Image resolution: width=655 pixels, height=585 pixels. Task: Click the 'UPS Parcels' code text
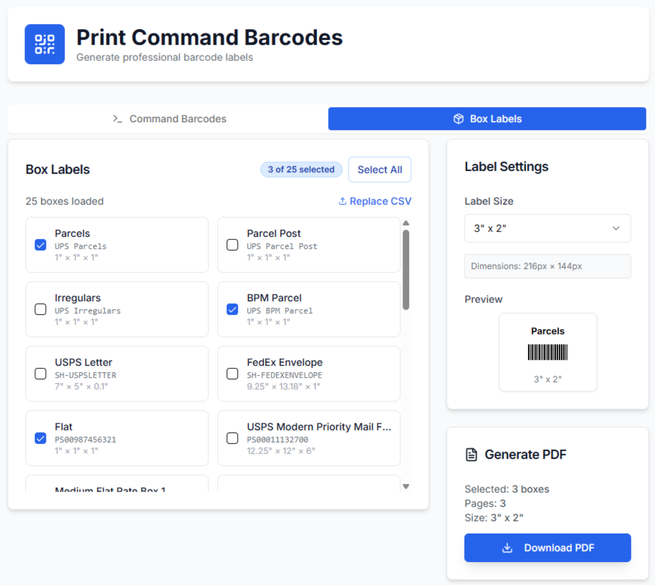point(81,246)
